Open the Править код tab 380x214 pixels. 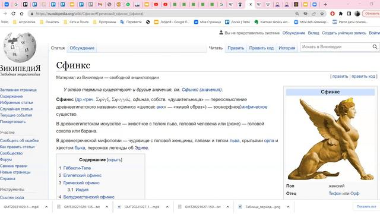[261, 48]
